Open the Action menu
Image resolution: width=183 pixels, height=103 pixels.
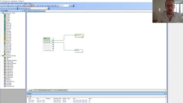[21, 3]
